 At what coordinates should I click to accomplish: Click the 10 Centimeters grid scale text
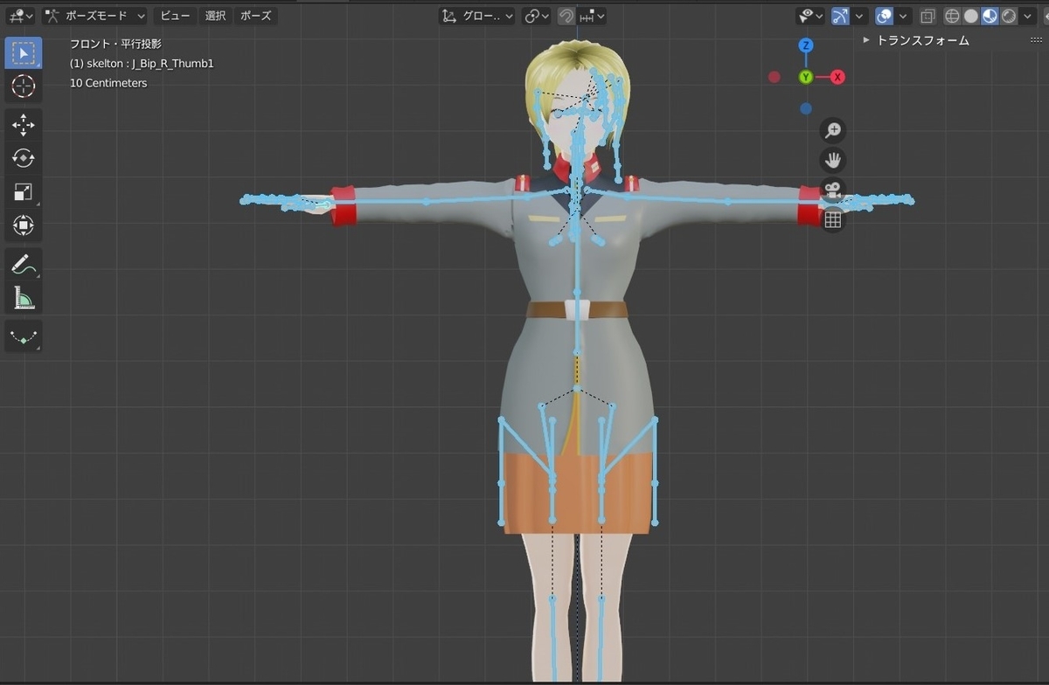(108, 83)
